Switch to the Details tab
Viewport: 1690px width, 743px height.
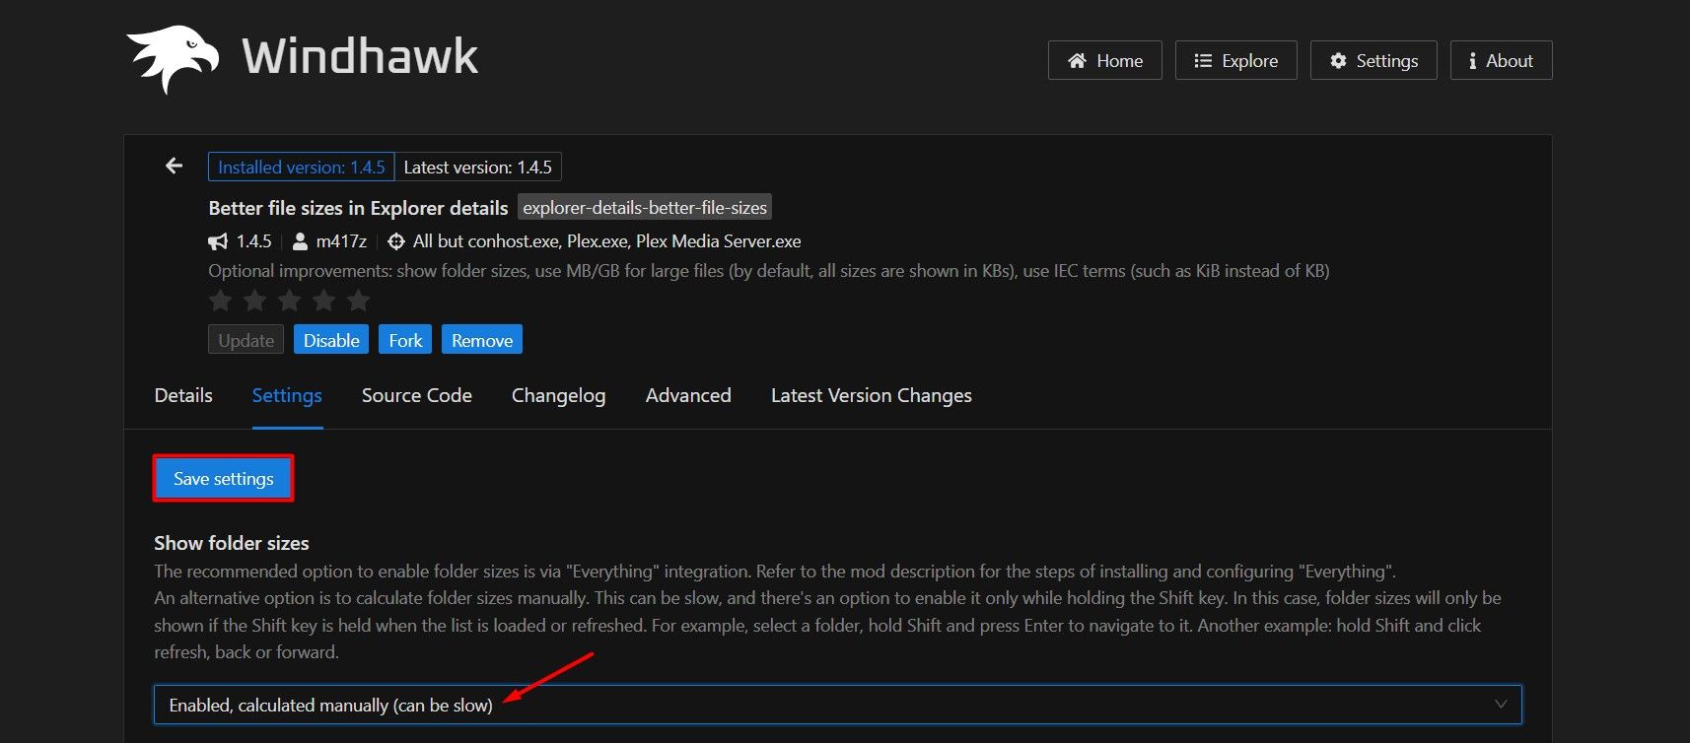(x=183, y=395)
